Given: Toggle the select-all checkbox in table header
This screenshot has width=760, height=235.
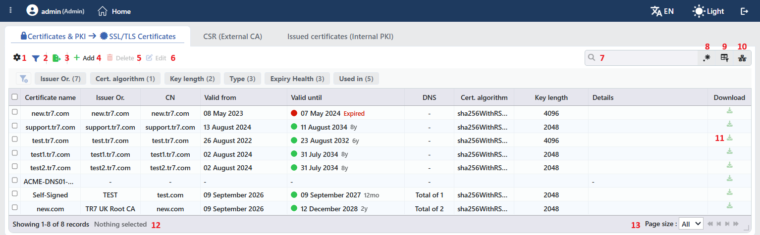Looking at the screenshot, I should tap(14, 97).
